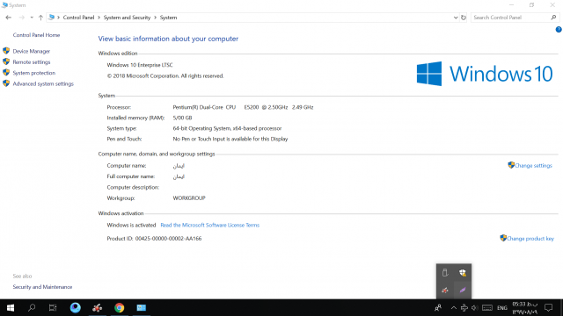Open recent locations dropdown arrow
Viewport: 563px width, 316px height.
[32, 18]
